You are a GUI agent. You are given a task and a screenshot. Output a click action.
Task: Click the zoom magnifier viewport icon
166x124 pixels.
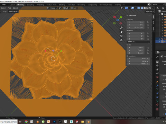coord(121,28)
